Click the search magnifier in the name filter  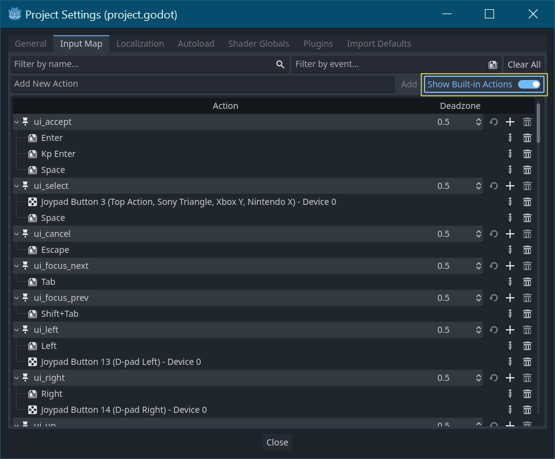coord(280,65)
